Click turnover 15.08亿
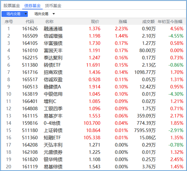 tap(148, 138)
